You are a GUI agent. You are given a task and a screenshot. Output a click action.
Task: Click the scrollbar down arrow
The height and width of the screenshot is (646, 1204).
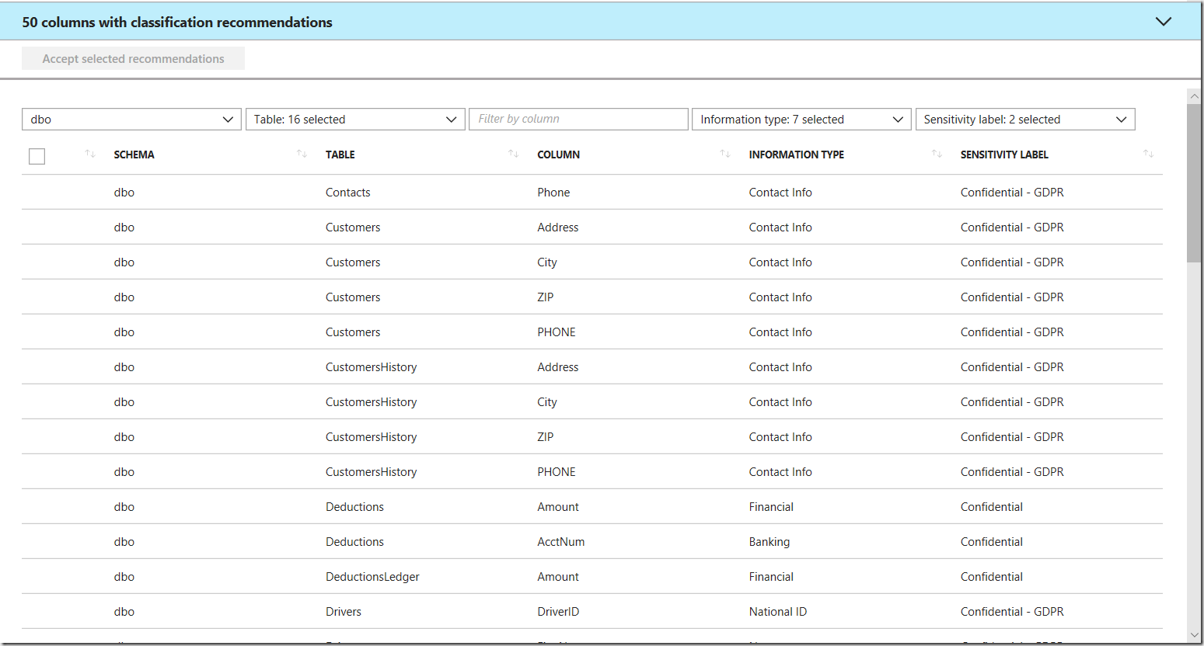pyautogui.click(x=1195, y=635)
